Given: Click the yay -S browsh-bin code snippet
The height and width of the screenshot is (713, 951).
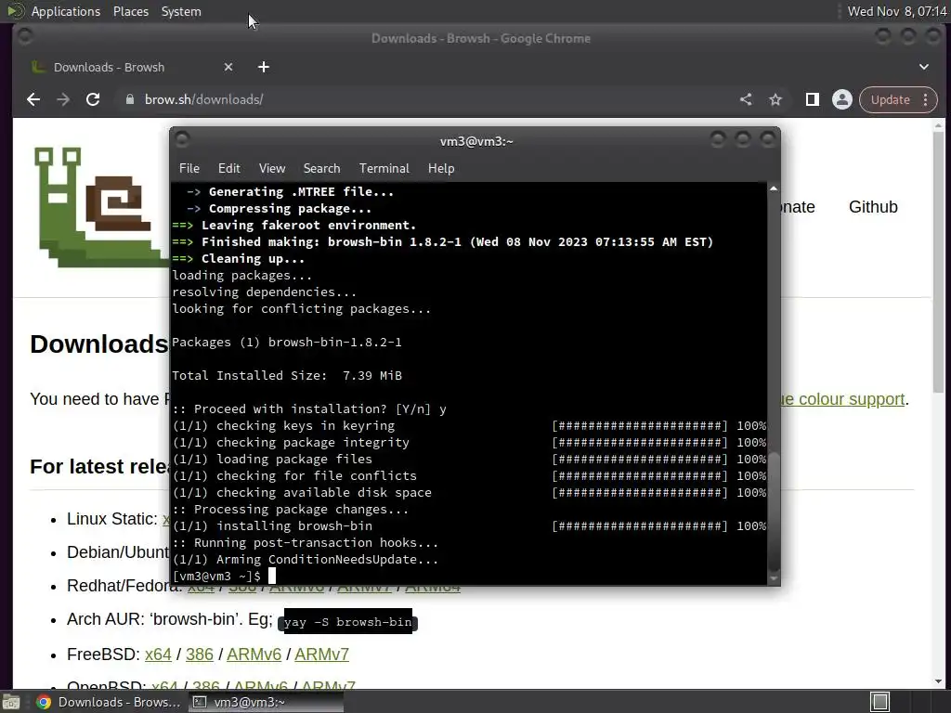Looking at the screenshot, I should click(347, 622).
